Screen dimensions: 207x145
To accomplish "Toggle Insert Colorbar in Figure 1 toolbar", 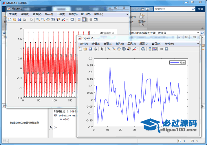I will pyautogui.click(x=79, y=19).
